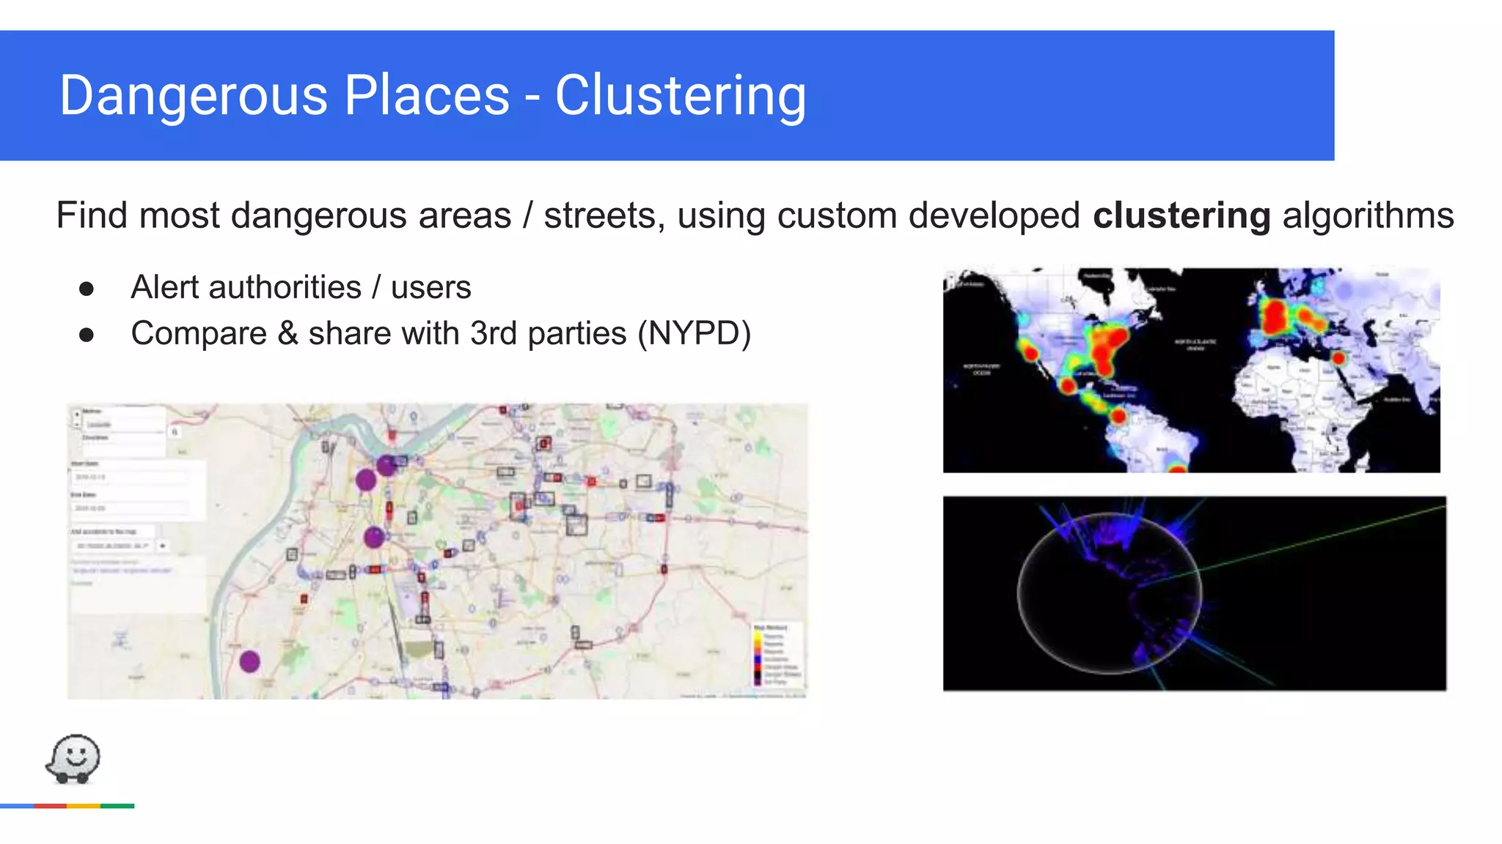Screen dimensions: 1502x844
Task: Click the bullet 'Alert authorities / users'
Action: [x=301, y=287]
